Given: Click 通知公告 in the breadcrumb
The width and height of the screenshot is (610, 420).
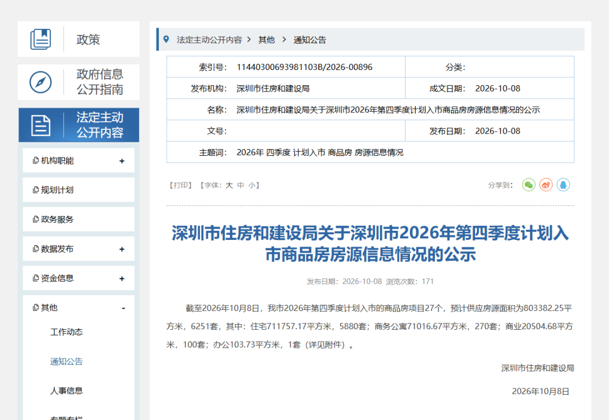Looking at the screenshot, I should tap(310, 40).
